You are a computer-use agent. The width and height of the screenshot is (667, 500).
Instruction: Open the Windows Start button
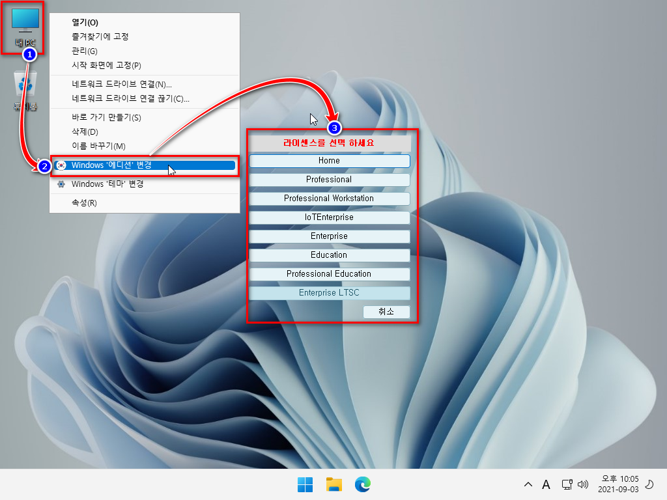point(305,484)
